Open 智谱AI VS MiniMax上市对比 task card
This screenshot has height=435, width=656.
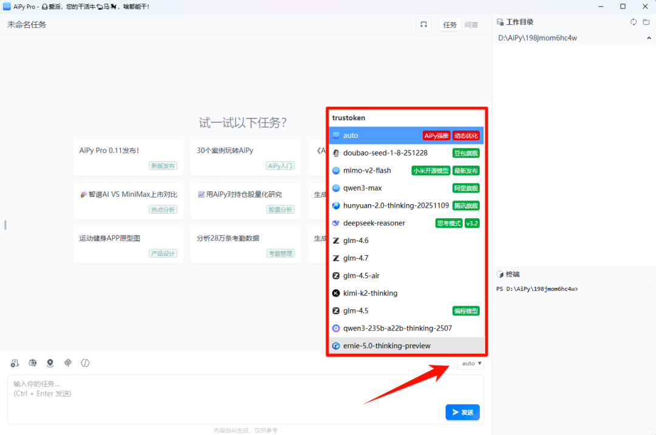click(128, 202)
